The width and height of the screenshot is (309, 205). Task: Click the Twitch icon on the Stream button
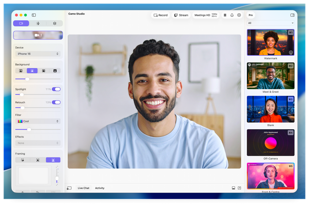tap(176, 15)
